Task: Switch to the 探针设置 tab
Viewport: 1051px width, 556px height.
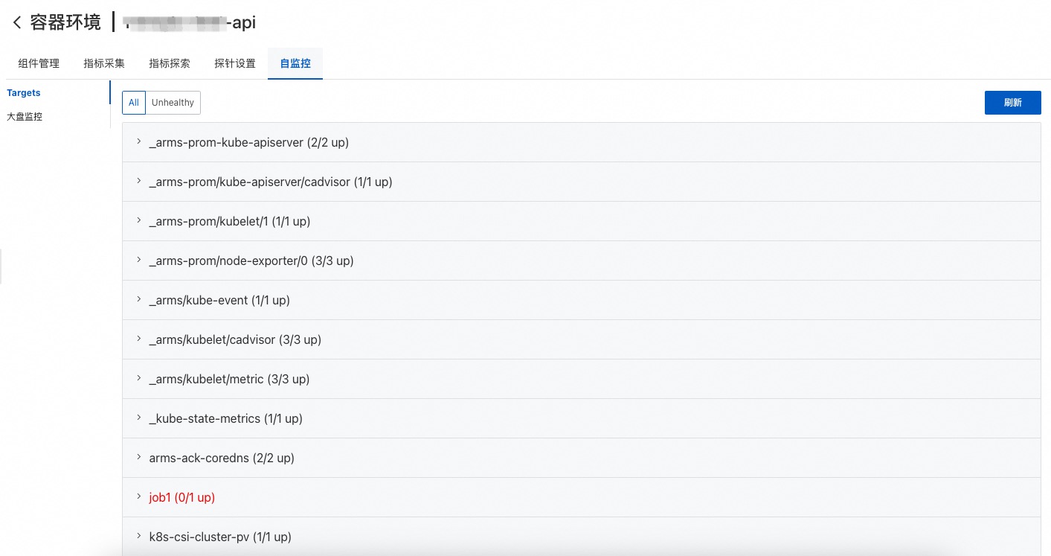Action: click(235, 63)
